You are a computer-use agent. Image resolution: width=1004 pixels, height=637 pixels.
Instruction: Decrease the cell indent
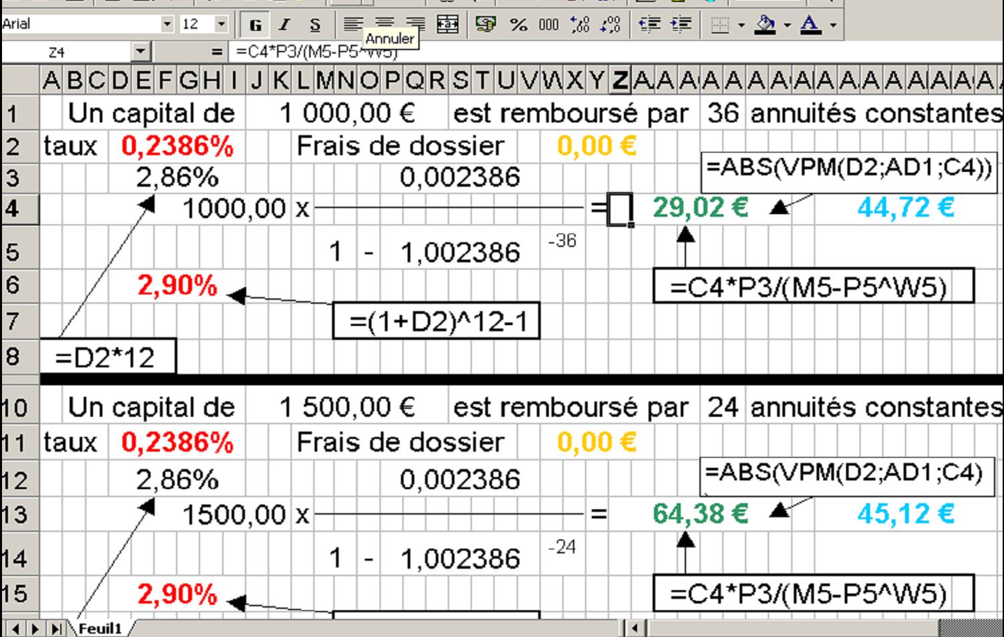pos(649,25)
